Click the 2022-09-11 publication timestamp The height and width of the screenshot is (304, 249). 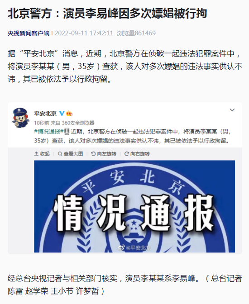[84, 33]
